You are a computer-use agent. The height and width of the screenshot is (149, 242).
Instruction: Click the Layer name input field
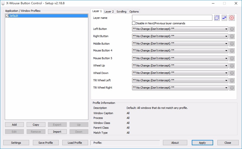click(x=172, y=18)
